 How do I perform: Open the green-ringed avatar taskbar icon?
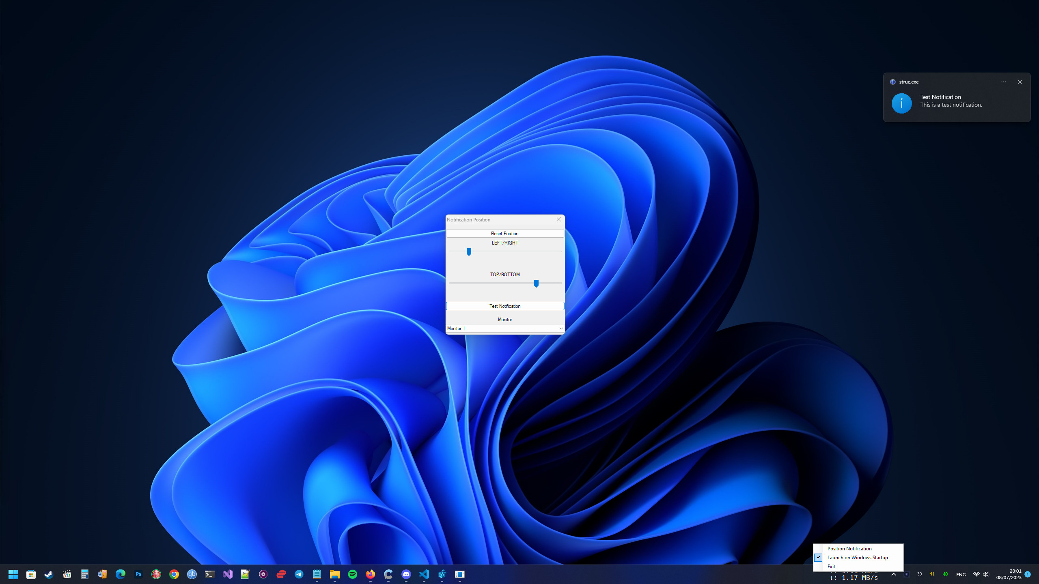(x=156, y=574)
